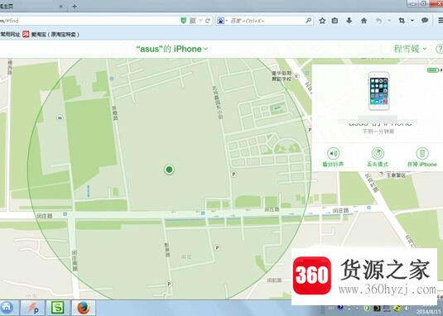Click the QR code icon in address bar
Viewport: 443px width, 316px height.
tap(193, 21)
